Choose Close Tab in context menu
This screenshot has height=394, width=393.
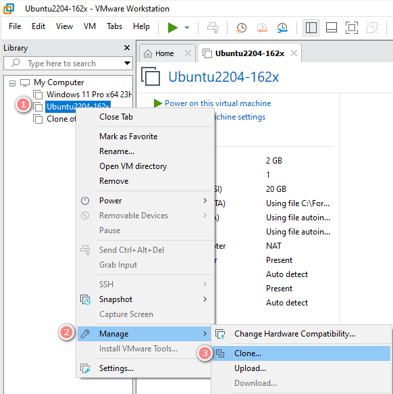coord(146,117)
